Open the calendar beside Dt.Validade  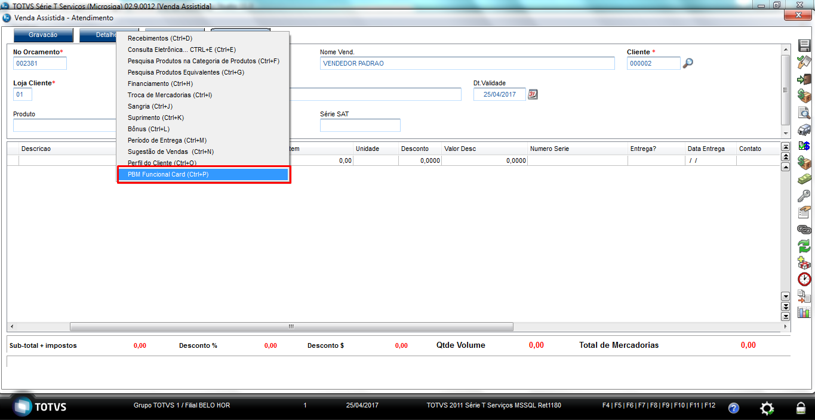click(533, 94)
